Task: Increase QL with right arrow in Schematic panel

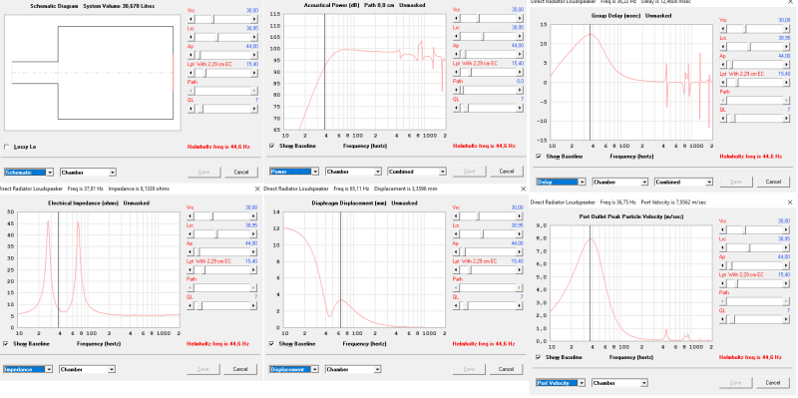Action: click(x=254, y=109)
